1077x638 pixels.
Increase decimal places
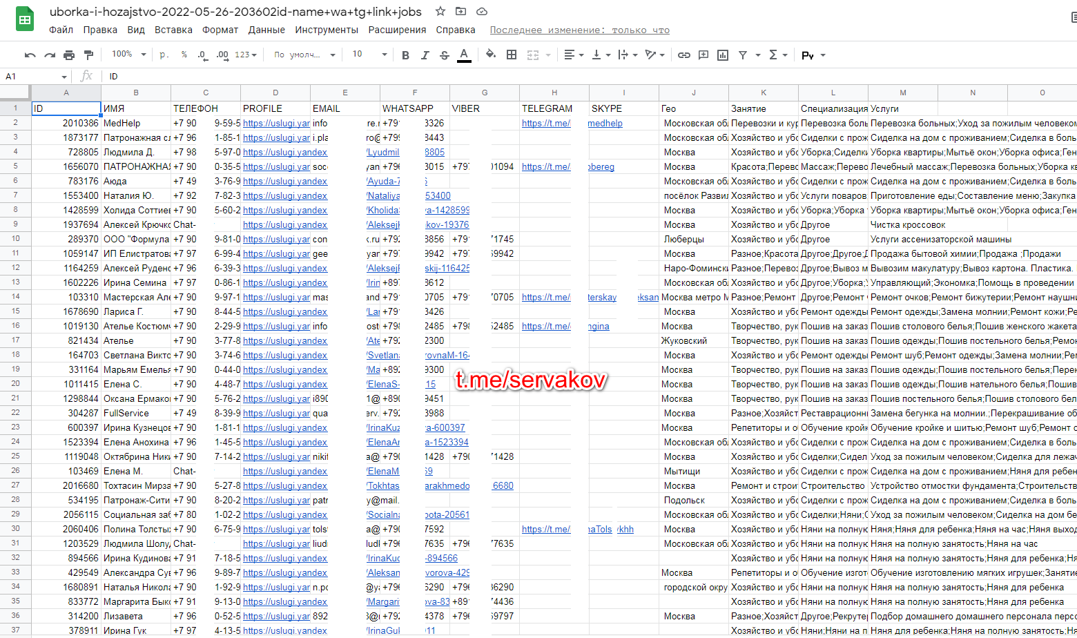pos(222,55)
